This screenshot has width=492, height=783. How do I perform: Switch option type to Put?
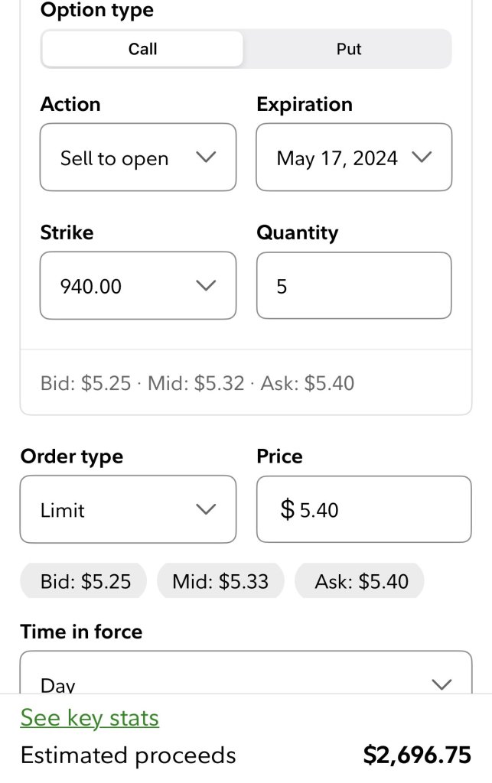pos(349,49)
